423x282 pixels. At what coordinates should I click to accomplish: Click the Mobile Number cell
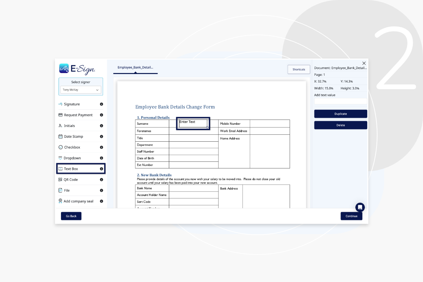234,124
